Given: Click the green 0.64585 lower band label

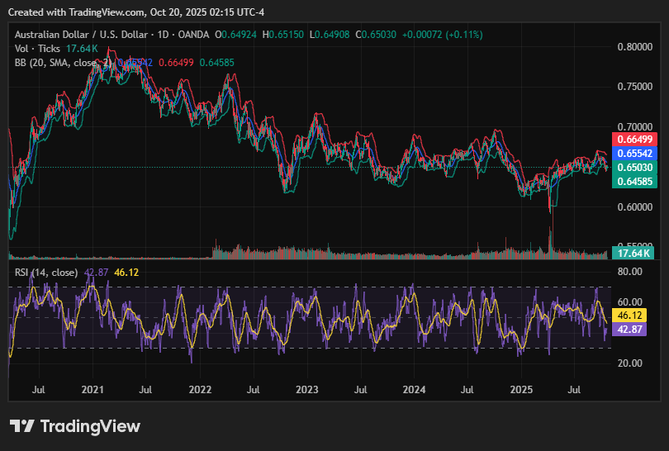Looking at the screenshot, I should [633, 180].
